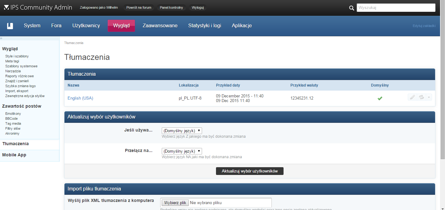The image size is (445, 210).
Task: Click the green default checkmark icon
Action: pos(380,98)
